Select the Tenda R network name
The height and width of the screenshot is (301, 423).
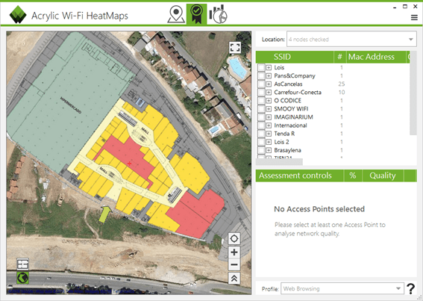coord(284,134)
